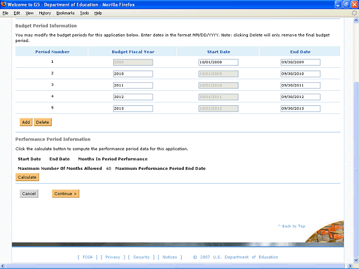Click the Continue > button

click(x=66, y=193)
